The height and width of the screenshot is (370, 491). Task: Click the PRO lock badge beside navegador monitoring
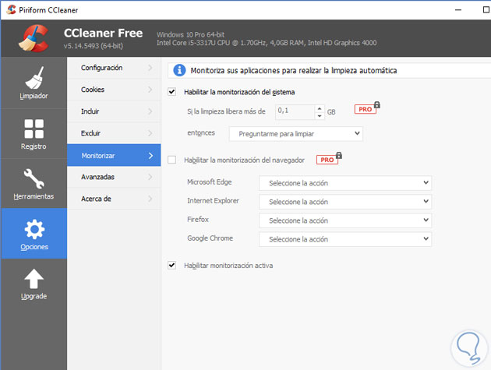point(329,159)
